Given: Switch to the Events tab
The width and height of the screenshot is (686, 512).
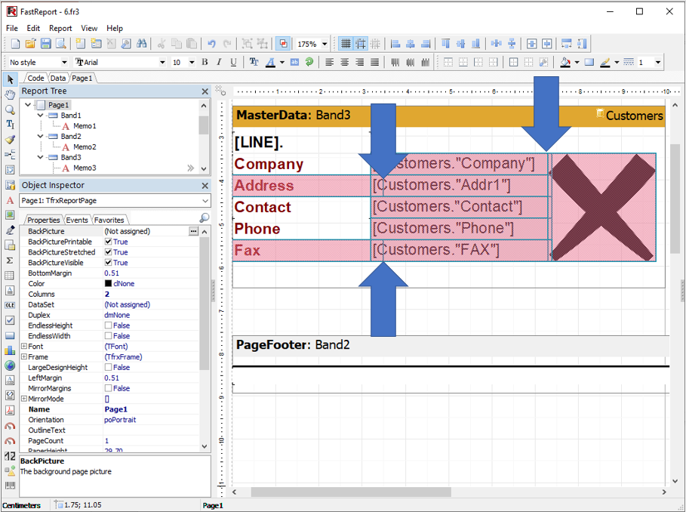Looking at the screenshot, I should [77, 220].
